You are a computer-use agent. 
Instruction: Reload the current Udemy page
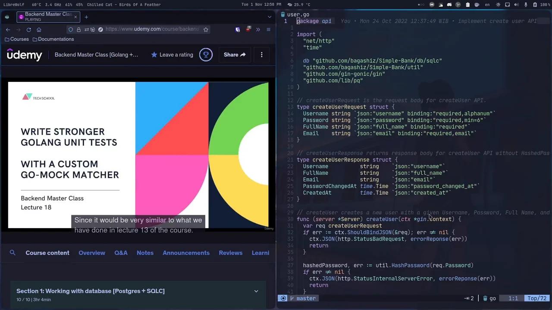[x=28, y=29]
